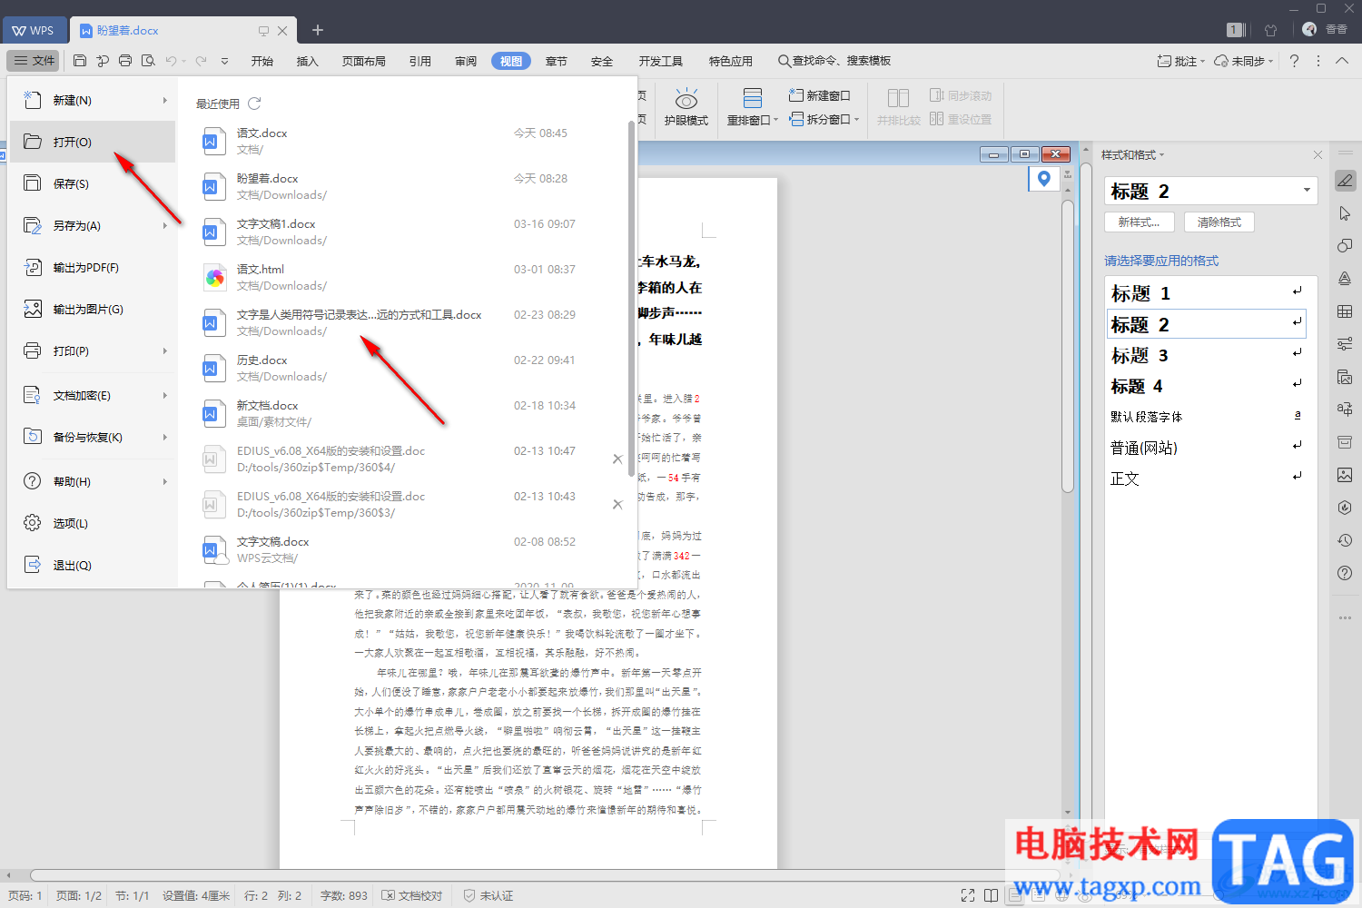The height and width of the screenshot is (908, 1362).
Task: Expand the Help (帮助) submenu
Action: (x=164, y=481)
